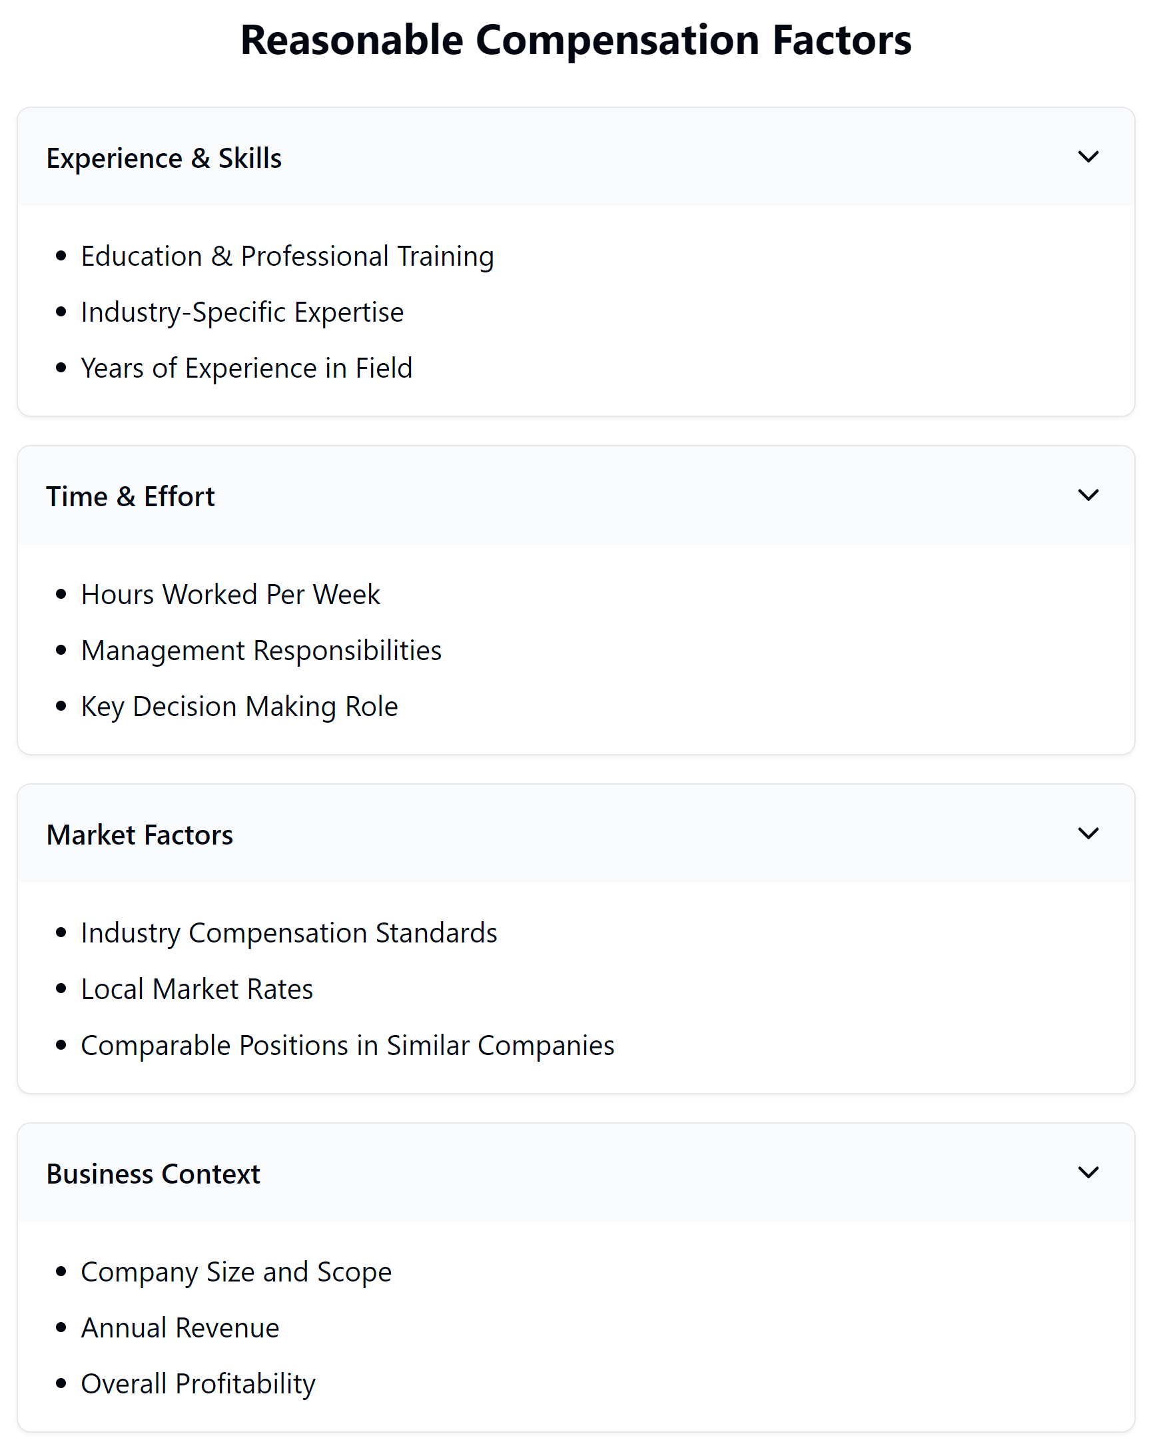Select Comparable Positions in Similar Companies
This screenshot has height=1456, width=1151.
pyautogui.click(x=347, y=1045)
